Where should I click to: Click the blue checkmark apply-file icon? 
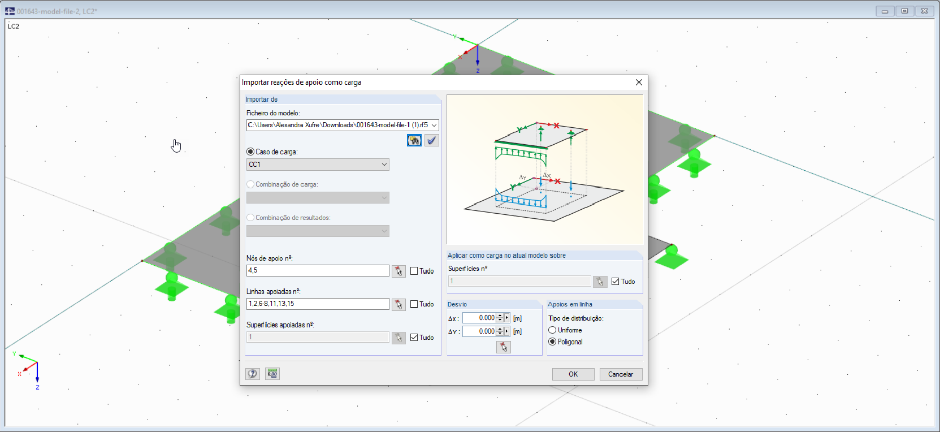click(x=432, y=140)
